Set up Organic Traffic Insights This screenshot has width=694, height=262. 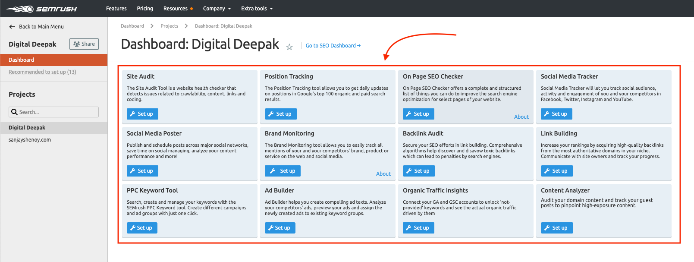click(418, 228)
